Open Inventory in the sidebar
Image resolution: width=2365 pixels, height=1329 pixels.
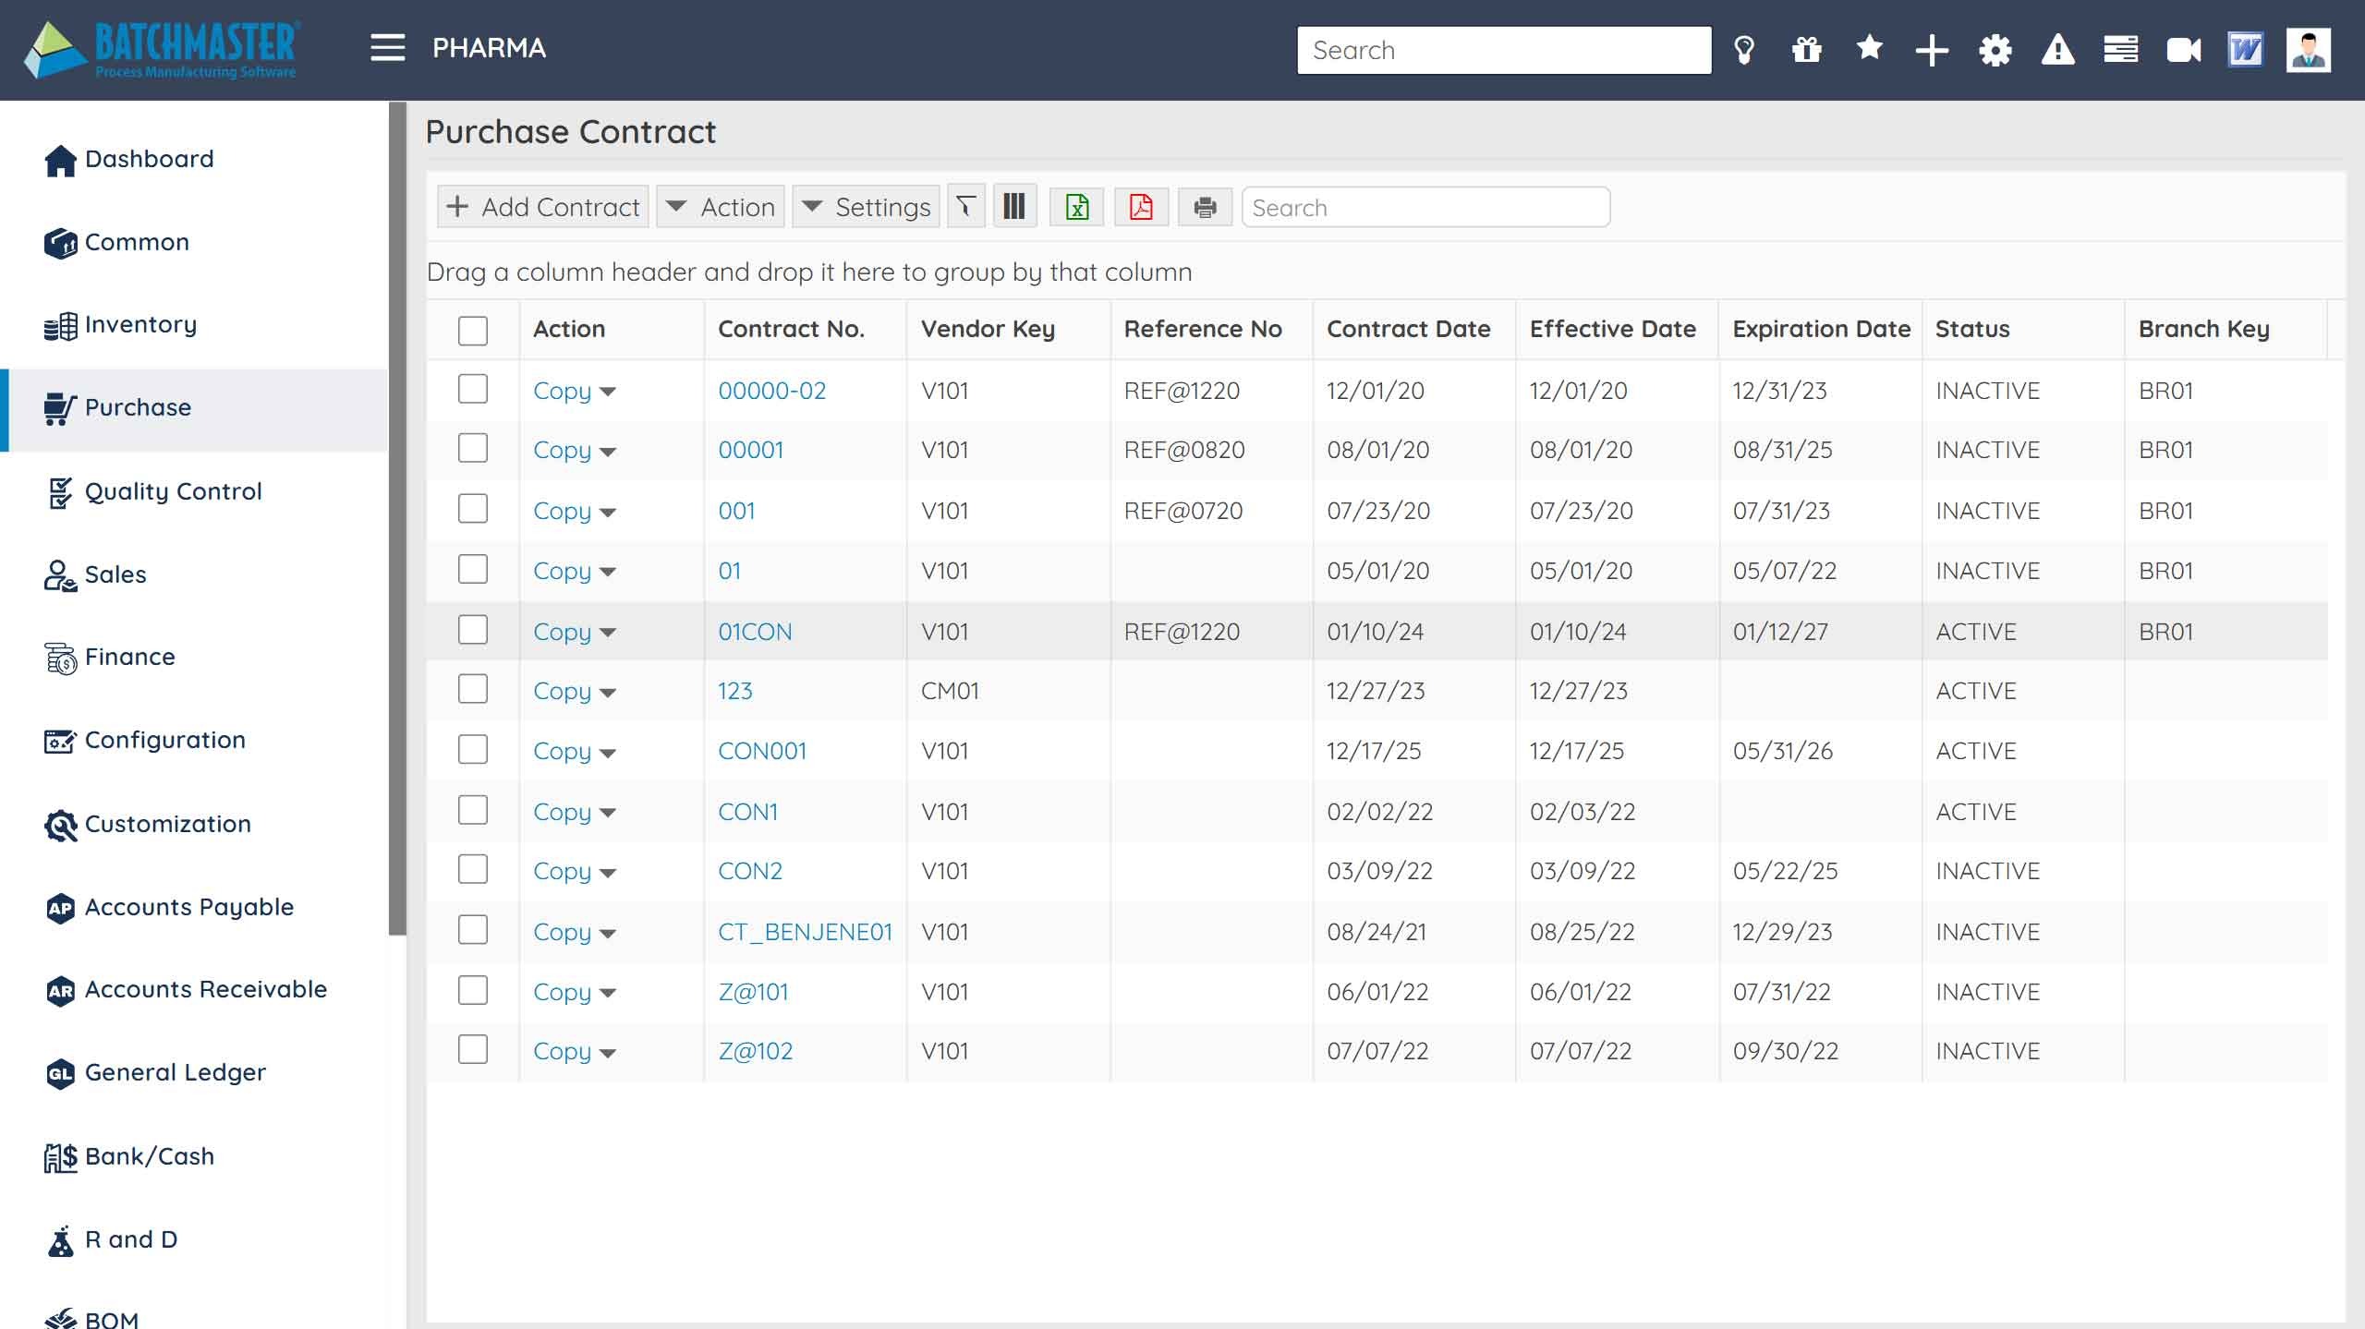click(x=140, y=325)
